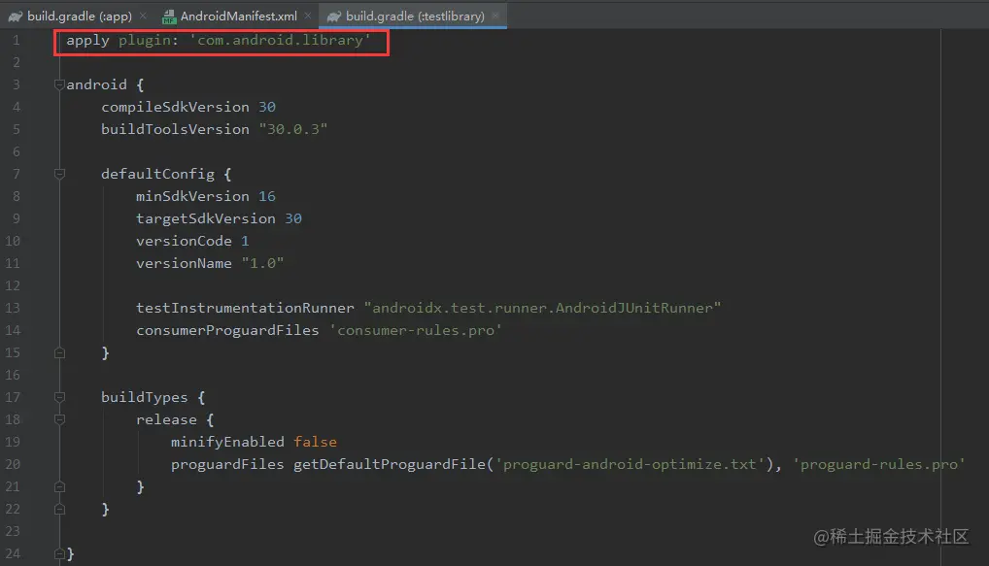Close the AndroidManifest.xml tab

pos(308,16)
